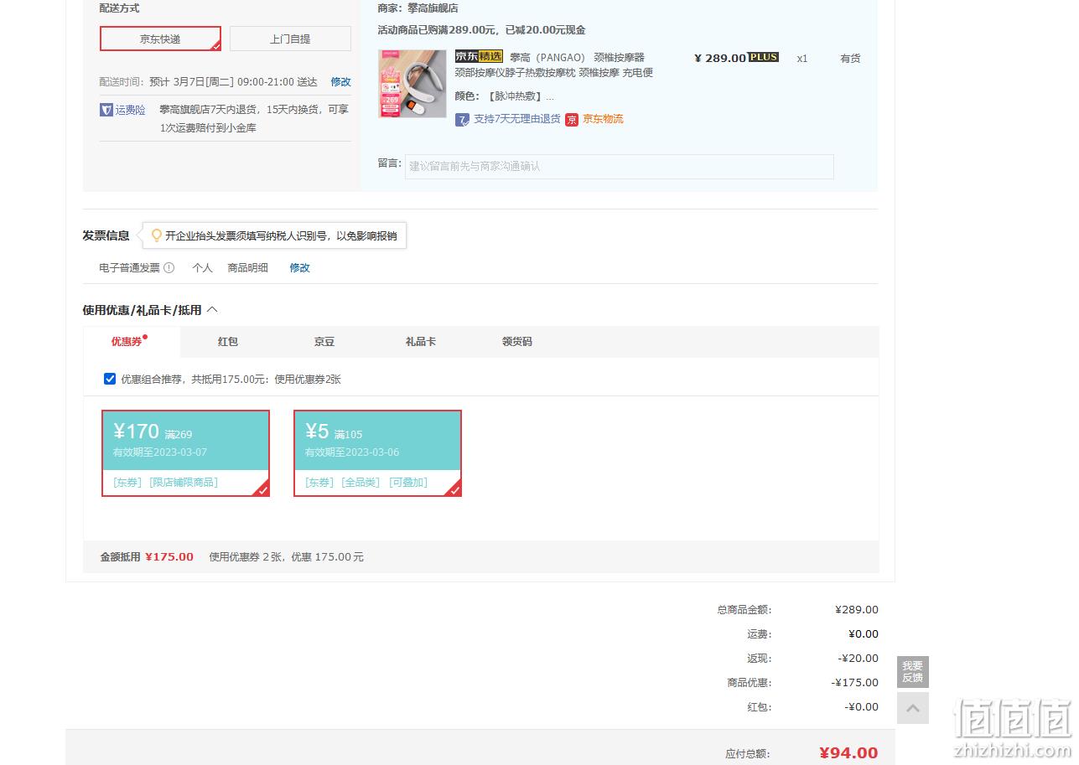Switch to 京豆 tab

(x=324, y=342)
